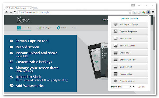This screenshot has height=98, width=159.
Task: Click the camera icon beside Screen Capture tool
Action: [x=11, y=41]
